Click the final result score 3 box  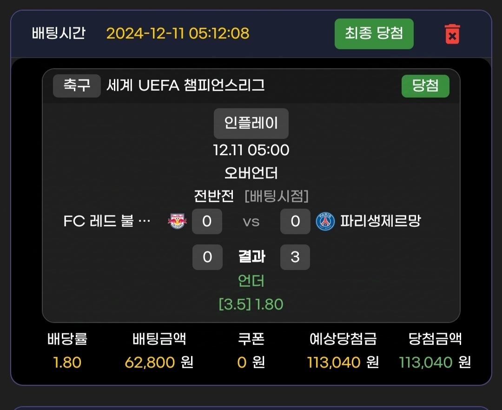point(295,257)
